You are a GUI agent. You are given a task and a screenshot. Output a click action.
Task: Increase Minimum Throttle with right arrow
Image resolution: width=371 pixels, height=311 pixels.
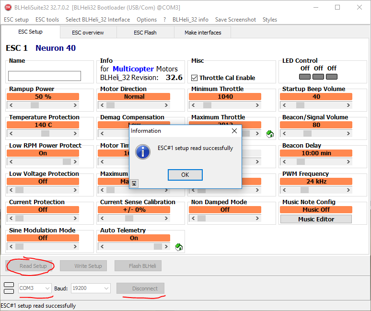(x=257, y=105)
